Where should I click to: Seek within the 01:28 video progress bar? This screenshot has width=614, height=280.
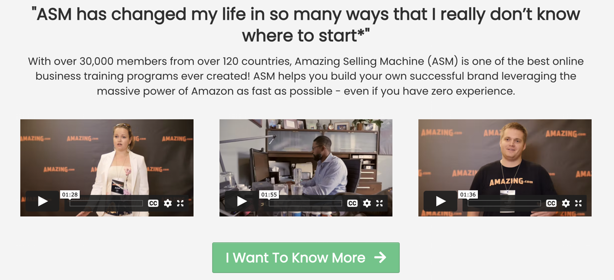click(x=106, y=203)
